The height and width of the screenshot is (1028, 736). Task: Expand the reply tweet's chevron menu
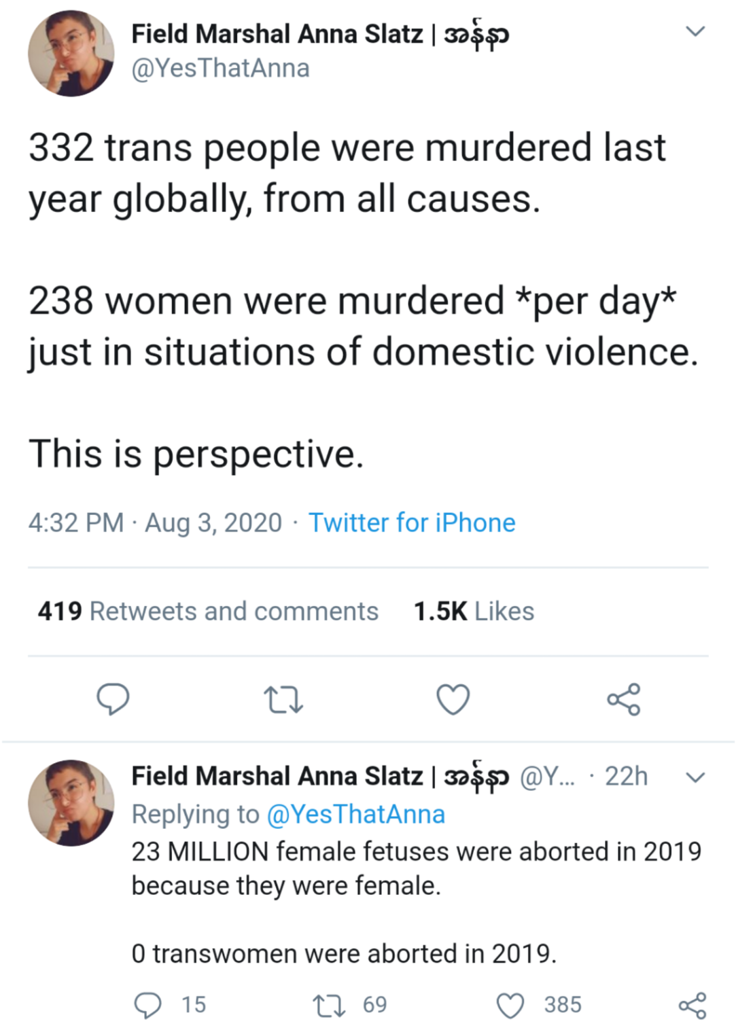[x=695, y=777]
